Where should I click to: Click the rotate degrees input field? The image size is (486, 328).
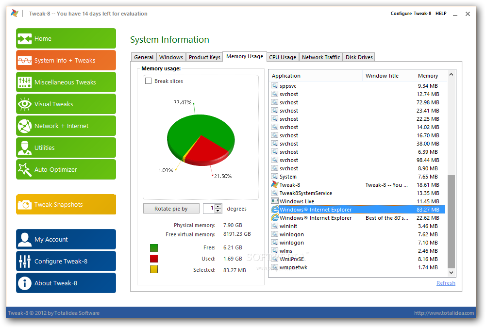(x=209, y=209)
